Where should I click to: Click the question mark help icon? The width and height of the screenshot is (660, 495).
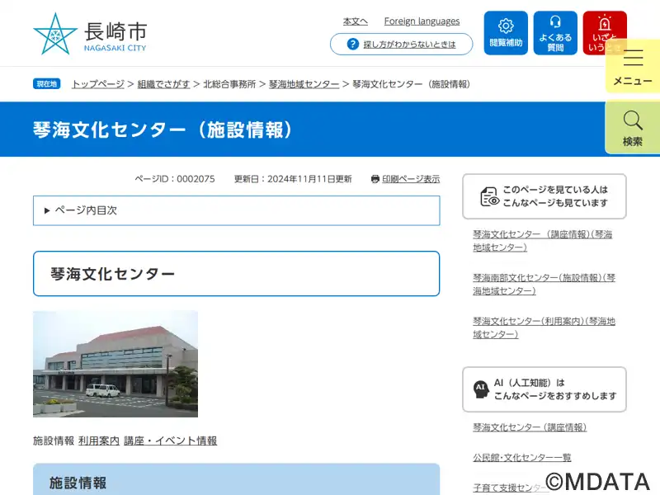[353, 45]
